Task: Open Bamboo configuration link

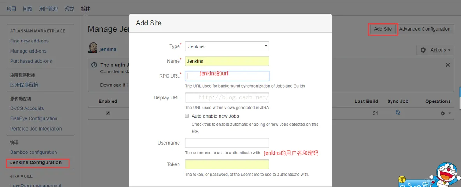Action: click(33, 152)
